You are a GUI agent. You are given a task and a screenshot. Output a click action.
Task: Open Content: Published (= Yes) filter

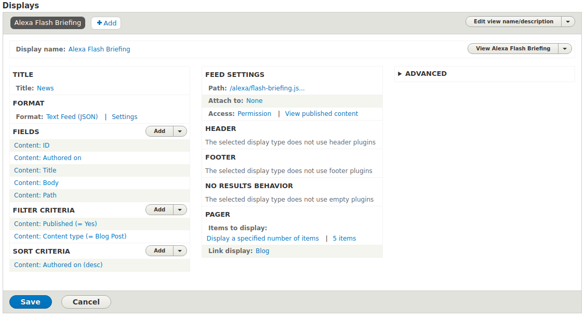pos(56,224)
